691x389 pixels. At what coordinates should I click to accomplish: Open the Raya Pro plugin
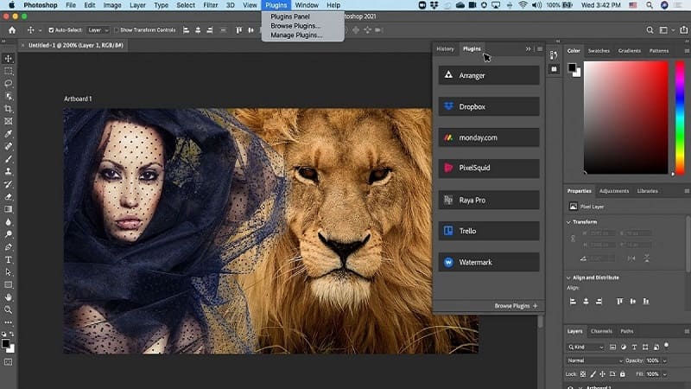(489, 200)
